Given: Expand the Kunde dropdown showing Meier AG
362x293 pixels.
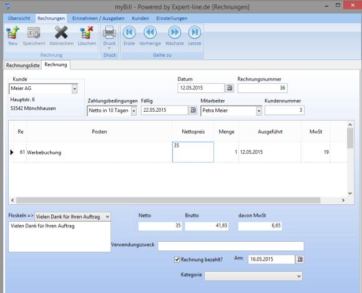Looking at the screenshot, I should 74,89.
